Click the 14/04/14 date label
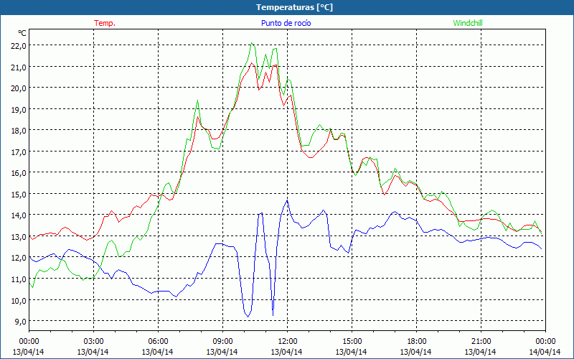 545,352
